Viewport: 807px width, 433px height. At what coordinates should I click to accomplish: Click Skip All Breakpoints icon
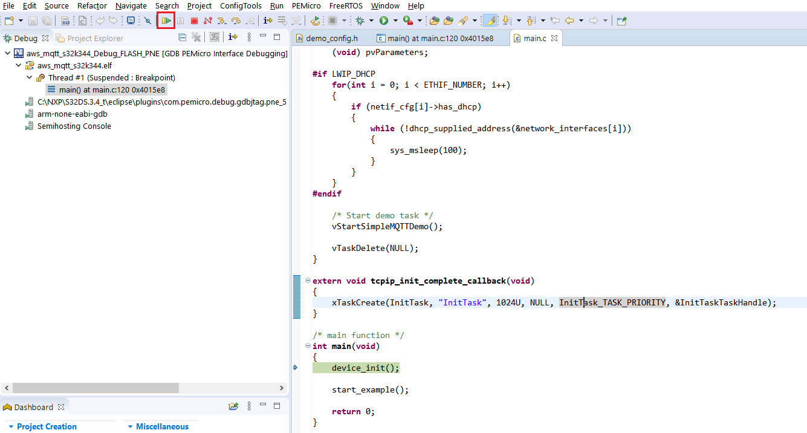click(147, 21)
